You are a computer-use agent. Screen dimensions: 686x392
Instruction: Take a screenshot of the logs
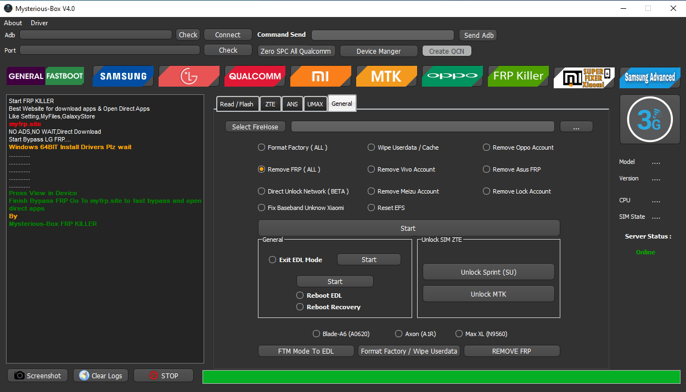pyautogui.click(x=37, y=376)
